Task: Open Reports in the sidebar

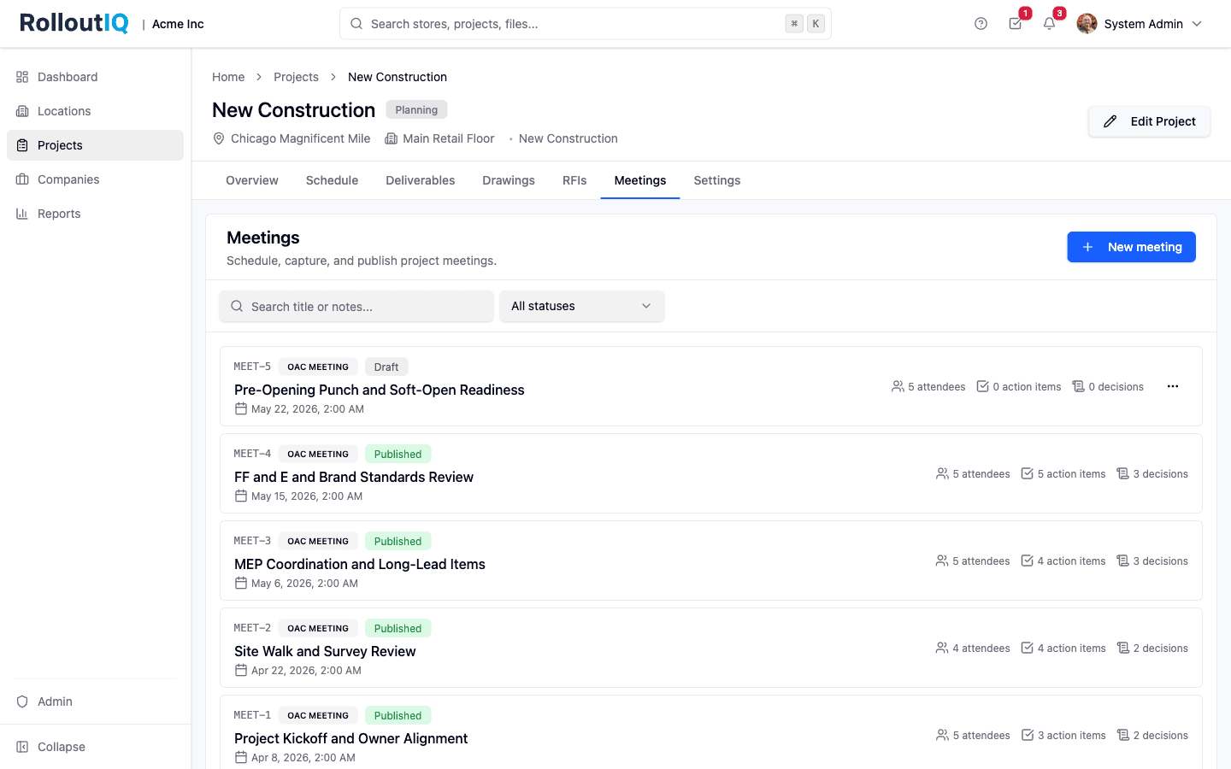Action: (x=95, y=214)
